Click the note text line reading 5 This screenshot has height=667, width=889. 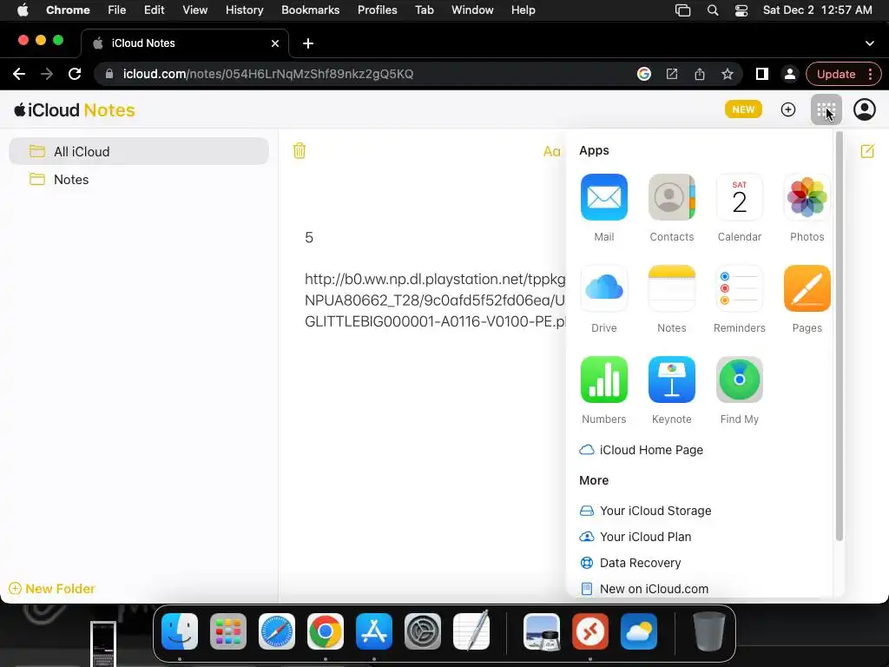[309, 237]
